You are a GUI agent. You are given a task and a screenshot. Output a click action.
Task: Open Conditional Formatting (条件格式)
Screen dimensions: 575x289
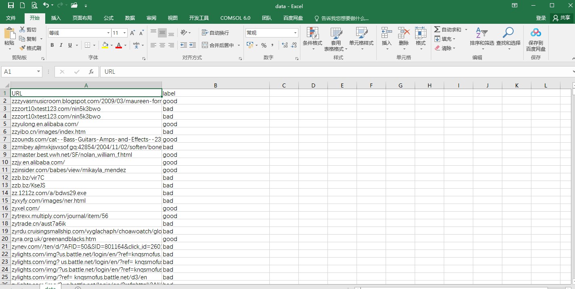[313, 39]
